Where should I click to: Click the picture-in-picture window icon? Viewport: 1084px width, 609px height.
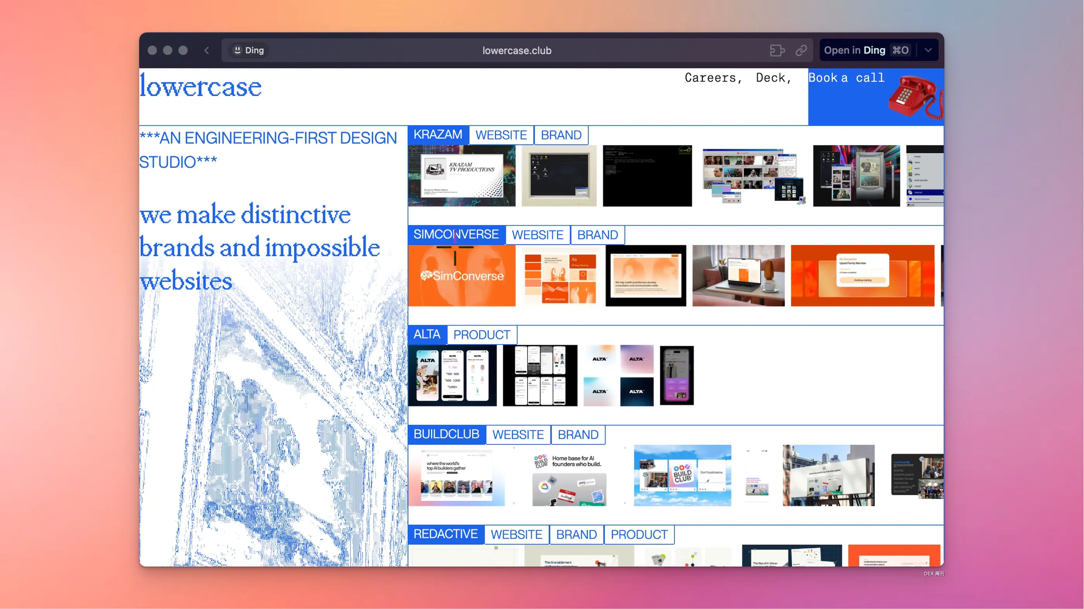click(x=777, y=50)
